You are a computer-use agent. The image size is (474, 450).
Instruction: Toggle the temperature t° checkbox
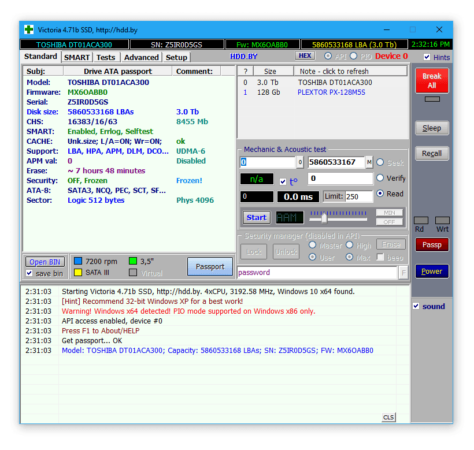283,181
